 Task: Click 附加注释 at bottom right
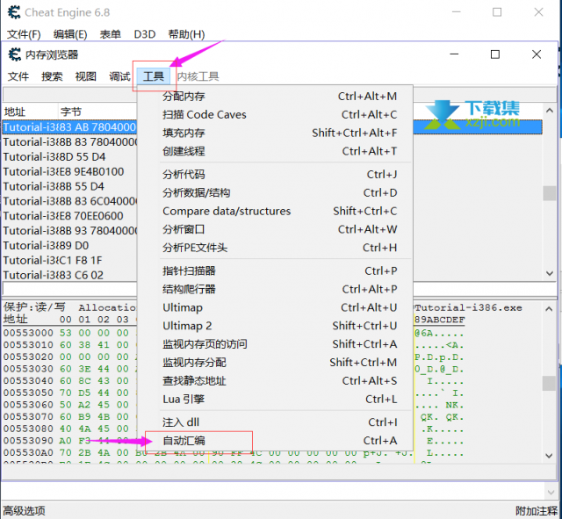pos(537,510)
